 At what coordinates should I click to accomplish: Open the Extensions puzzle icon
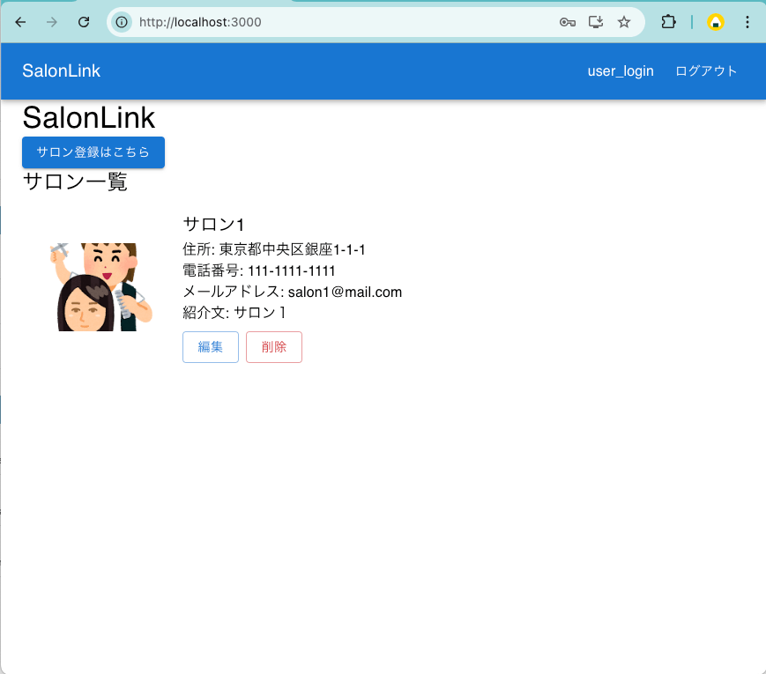668,22
